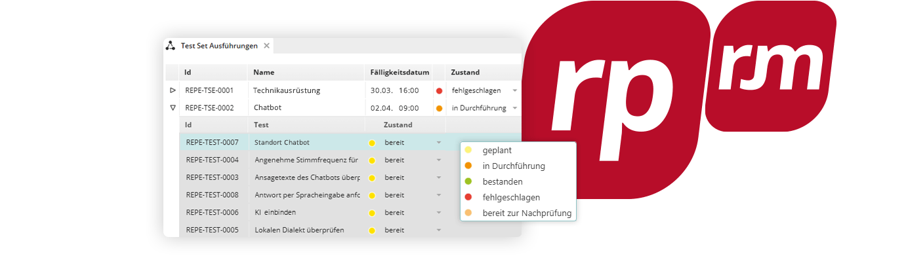
Task: Choose 'in Durchführung' status option
Action: click(x=513, y=166)
